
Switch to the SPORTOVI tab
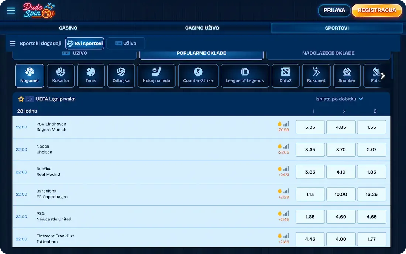coord(337,28)
